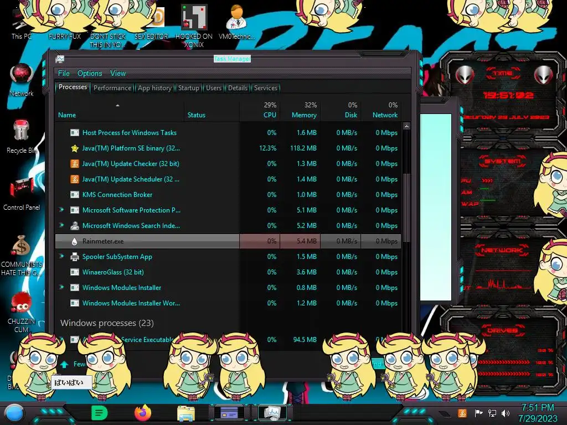Click the Java tray icon

[x=462, y=413]
